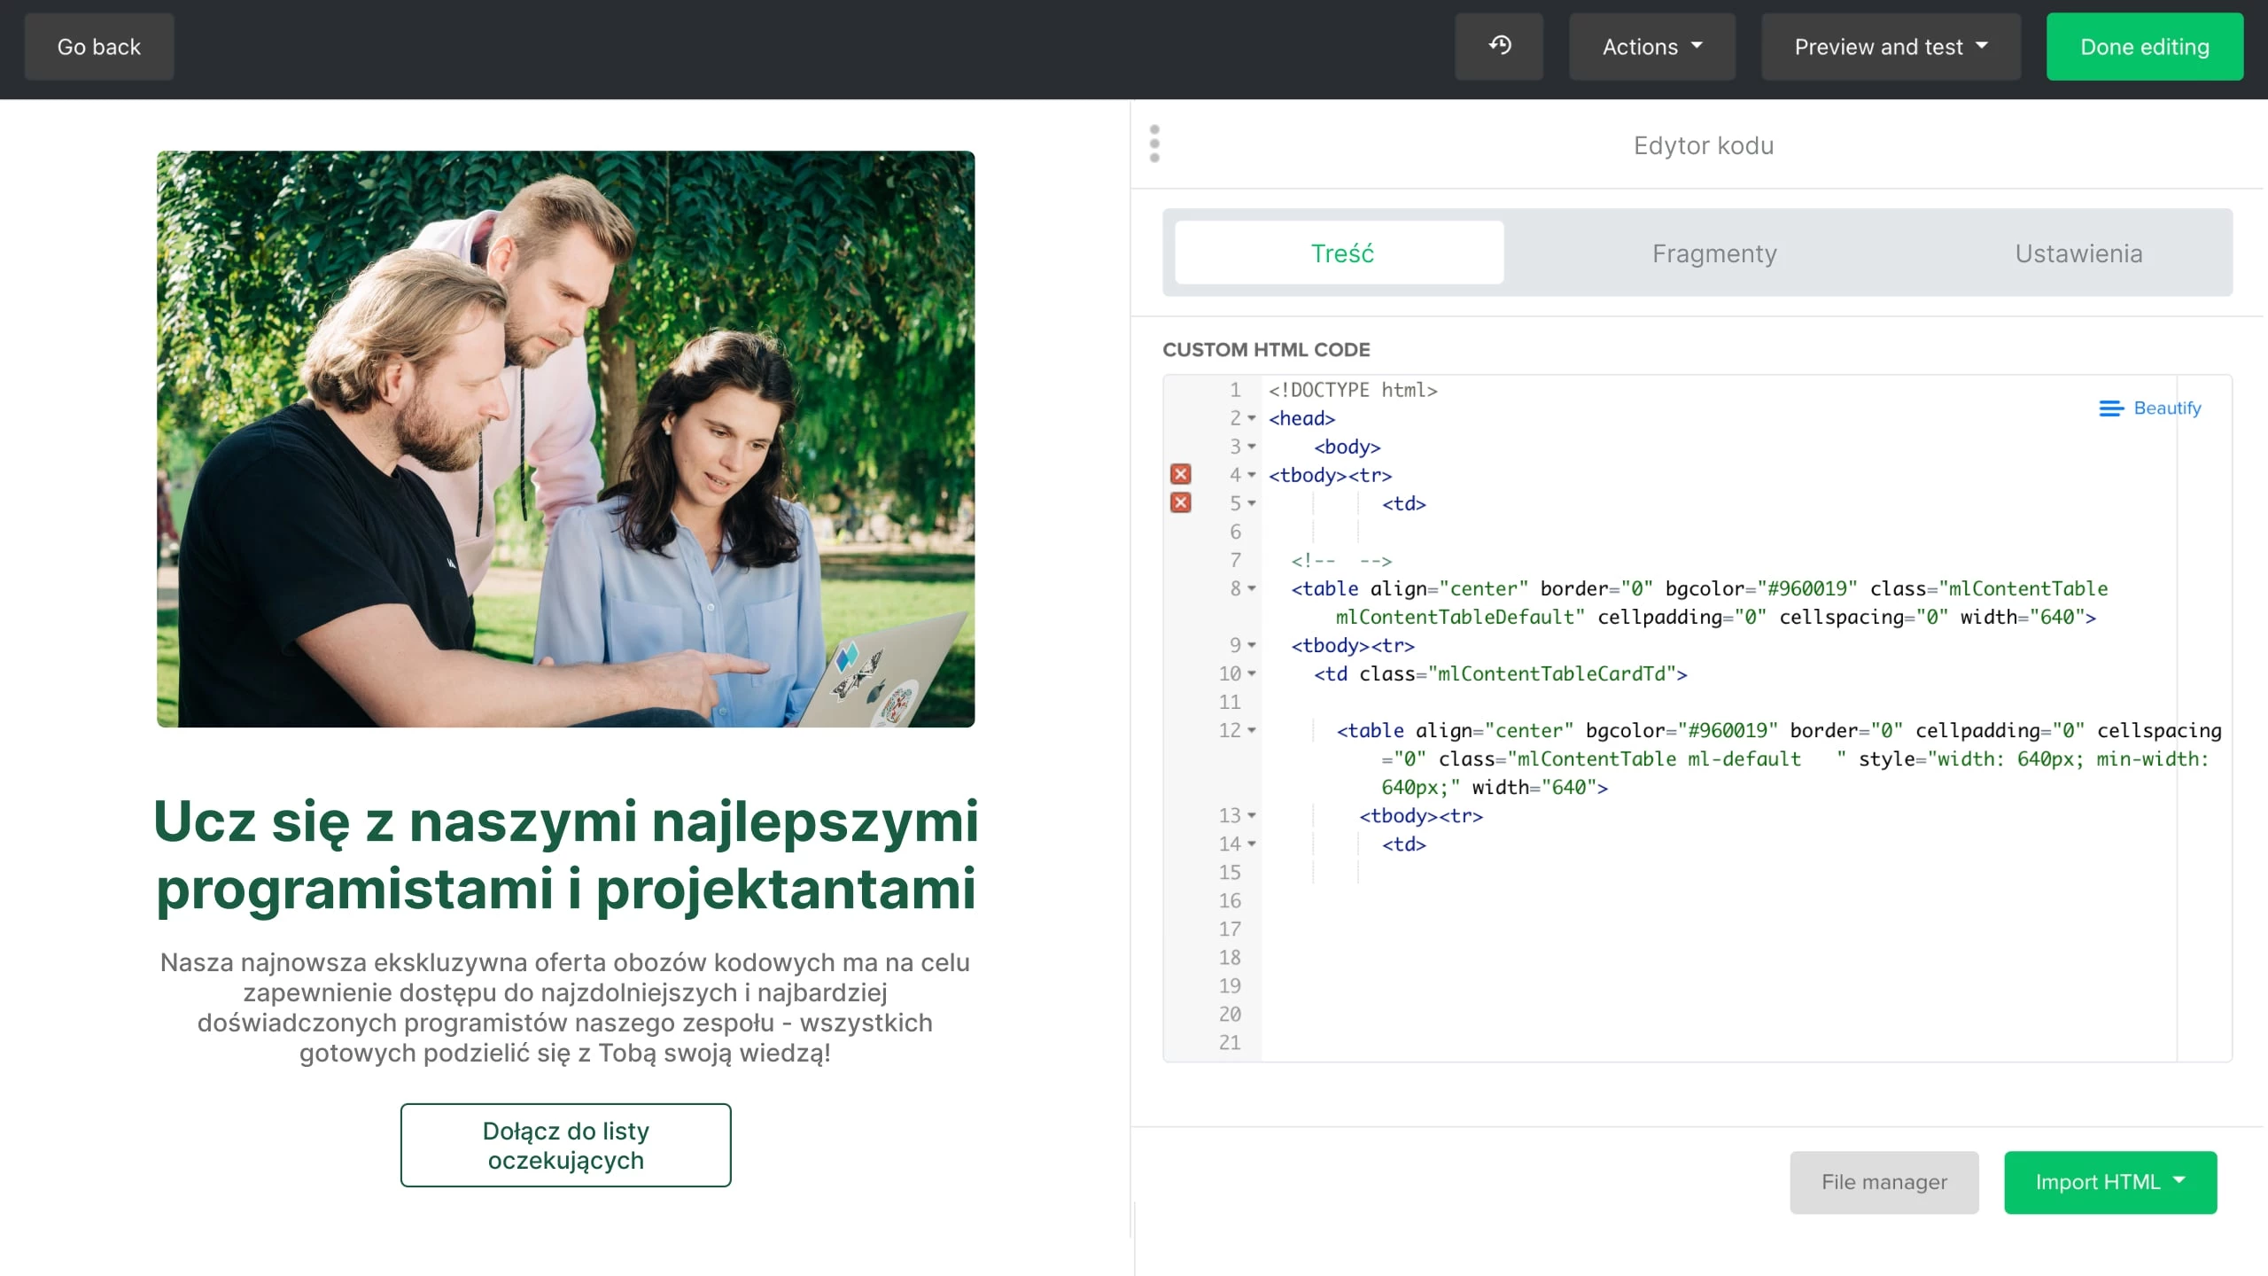Click the Dołącz do listy oczekujących button

[x=565, y=1145]
